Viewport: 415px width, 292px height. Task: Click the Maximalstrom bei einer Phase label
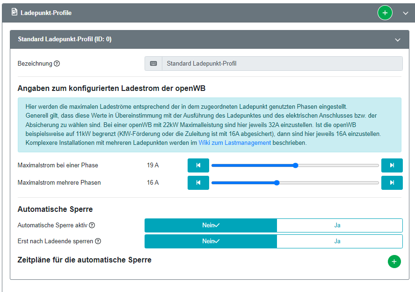click(x=58, y=165)
